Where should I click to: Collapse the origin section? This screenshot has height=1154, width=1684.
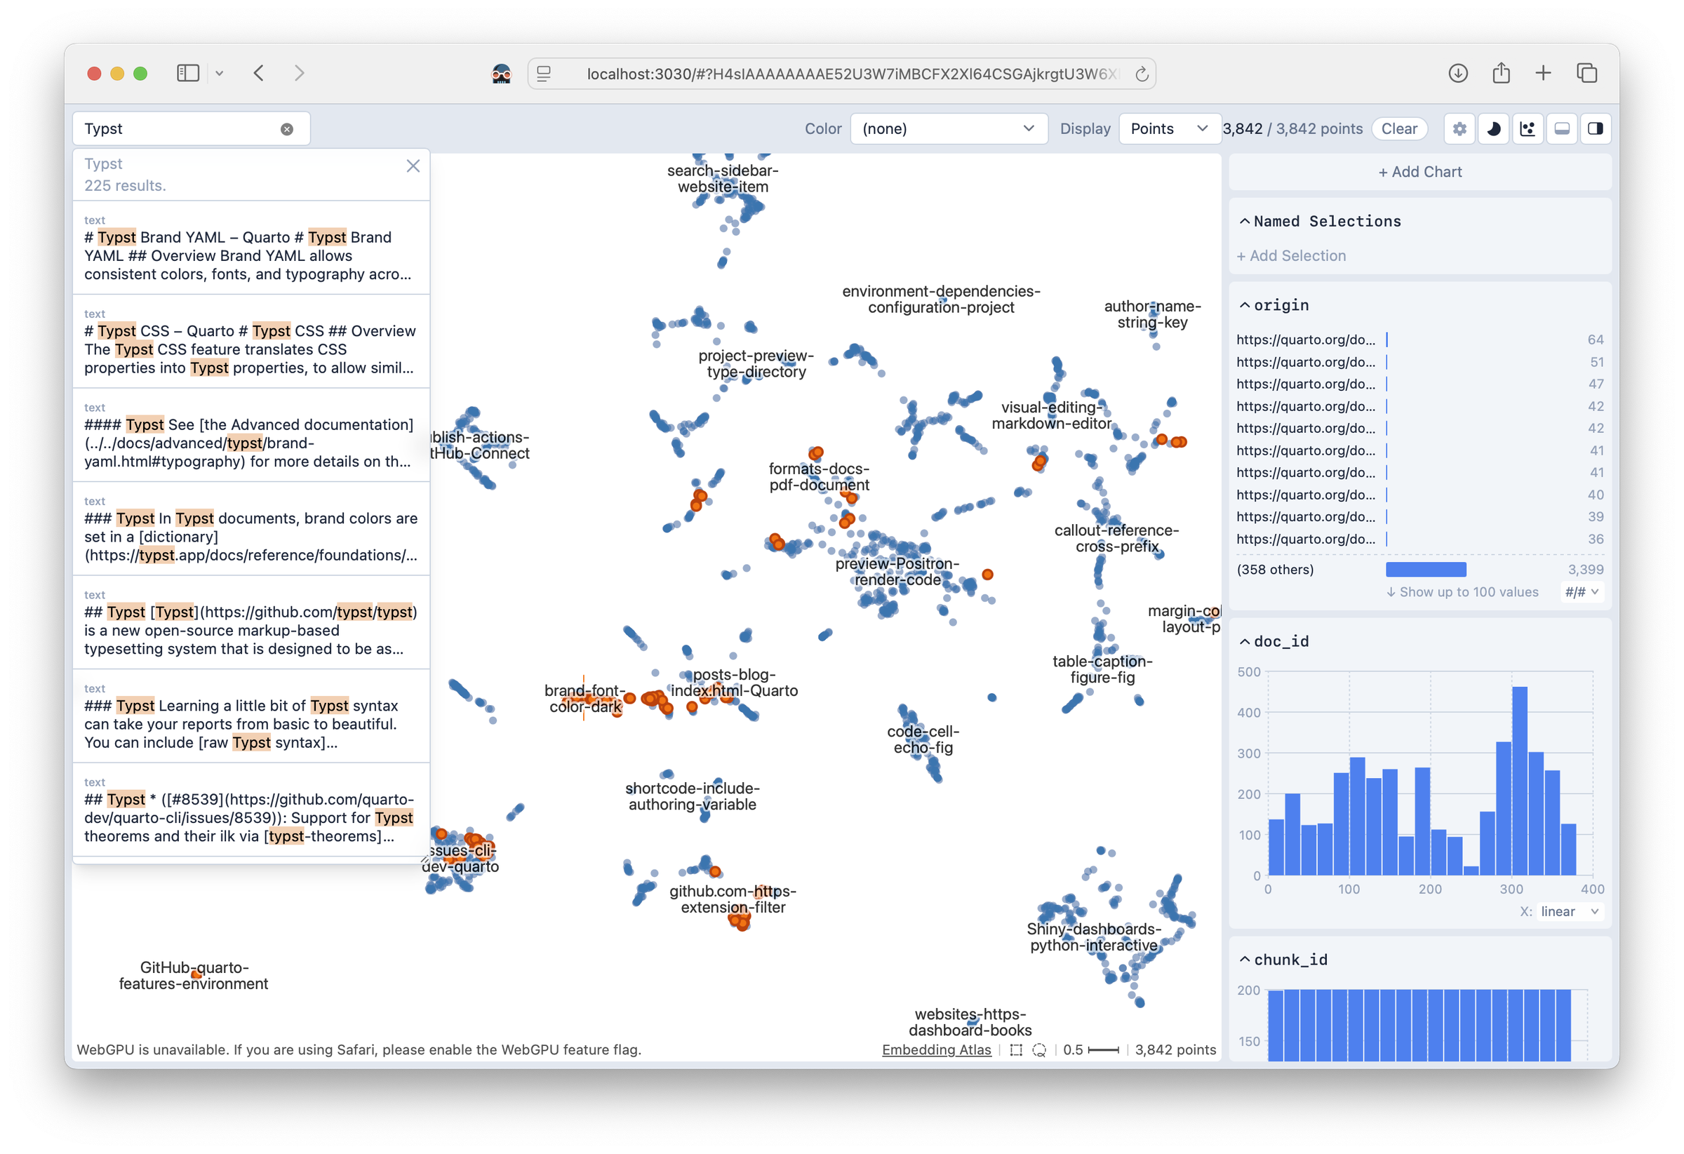[x=1245, y=304]
